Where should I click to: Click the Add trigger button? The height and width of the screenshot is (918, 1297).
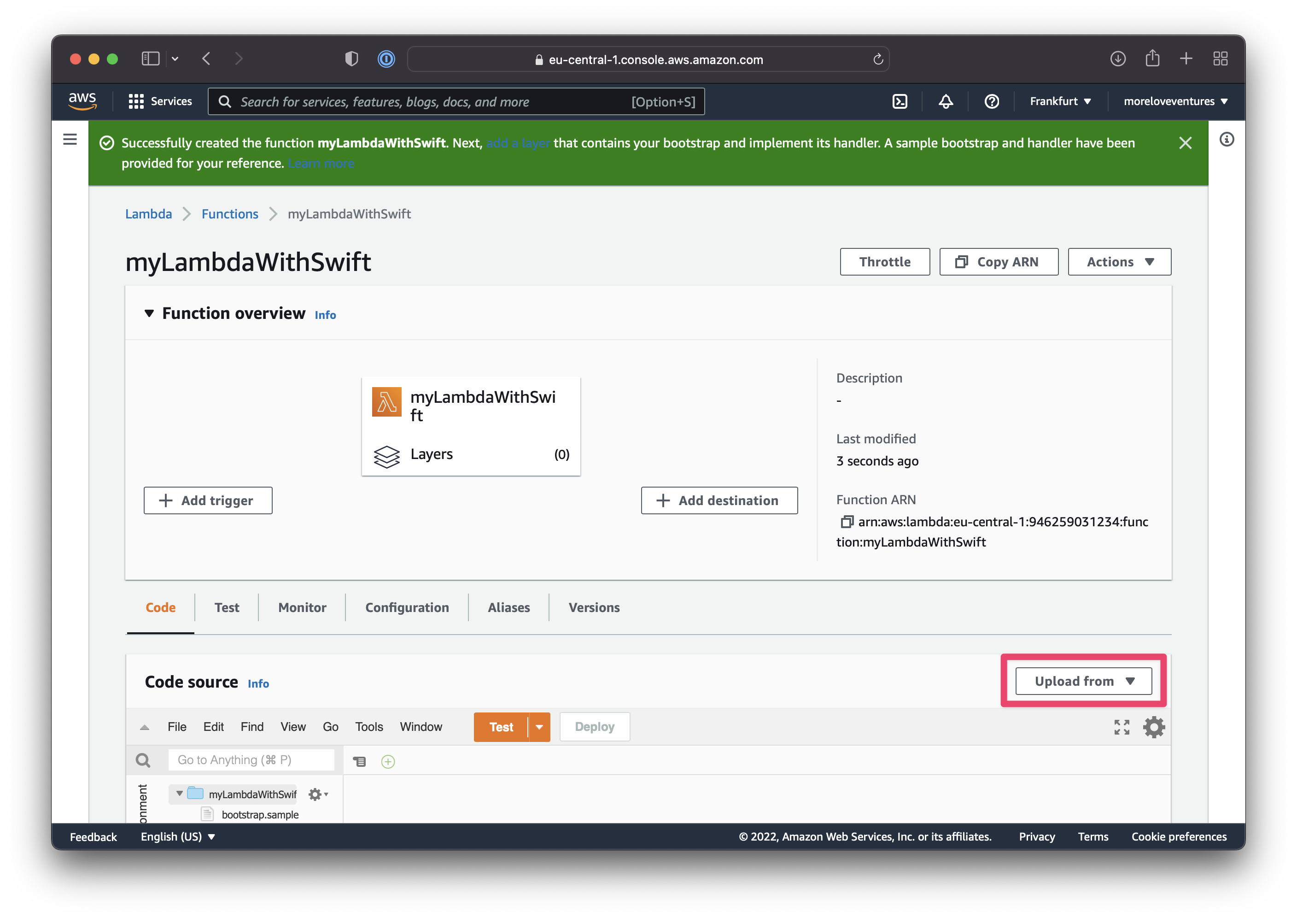point(208,500)
